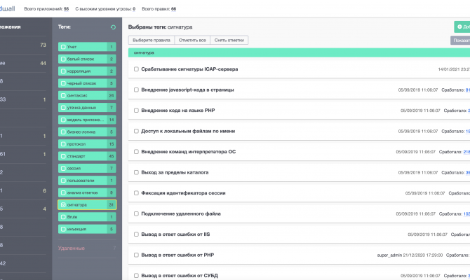Click the green add button with plus icon
Viewport: 470px width, 280px height.
462,27
